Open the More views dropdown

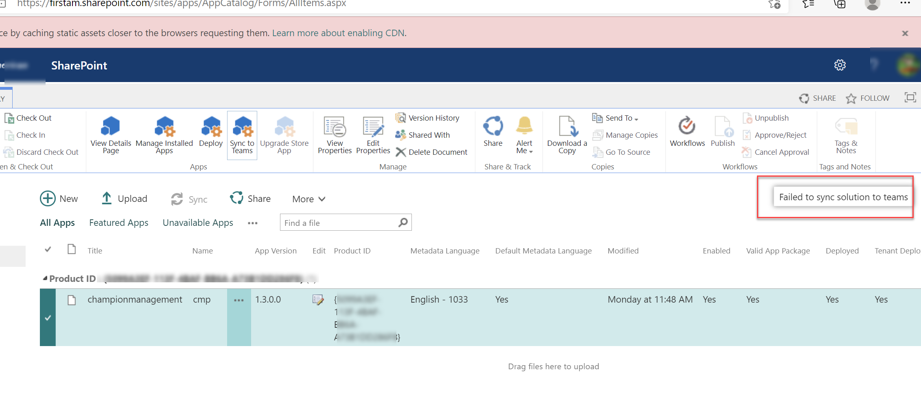click(x=308, y=199)
